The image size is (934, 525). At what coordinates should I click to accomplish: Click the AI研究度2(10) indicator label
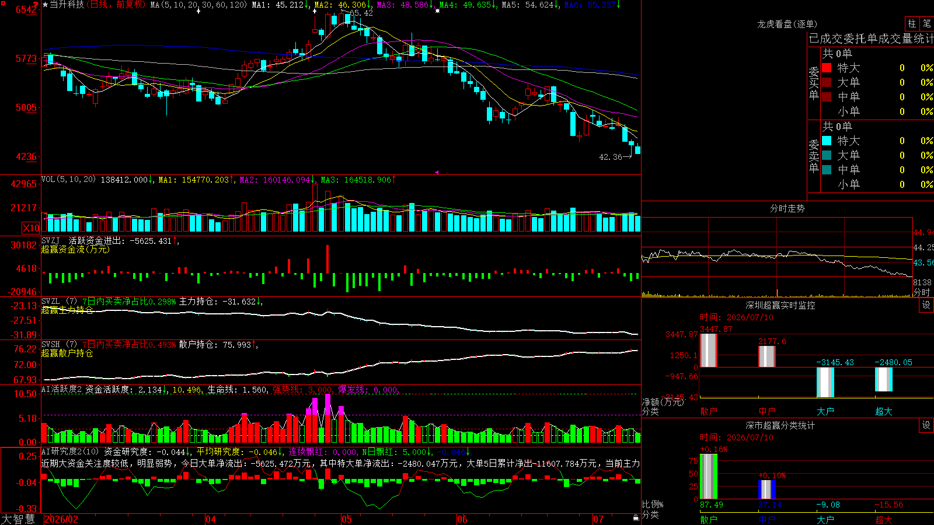[71, 452]
